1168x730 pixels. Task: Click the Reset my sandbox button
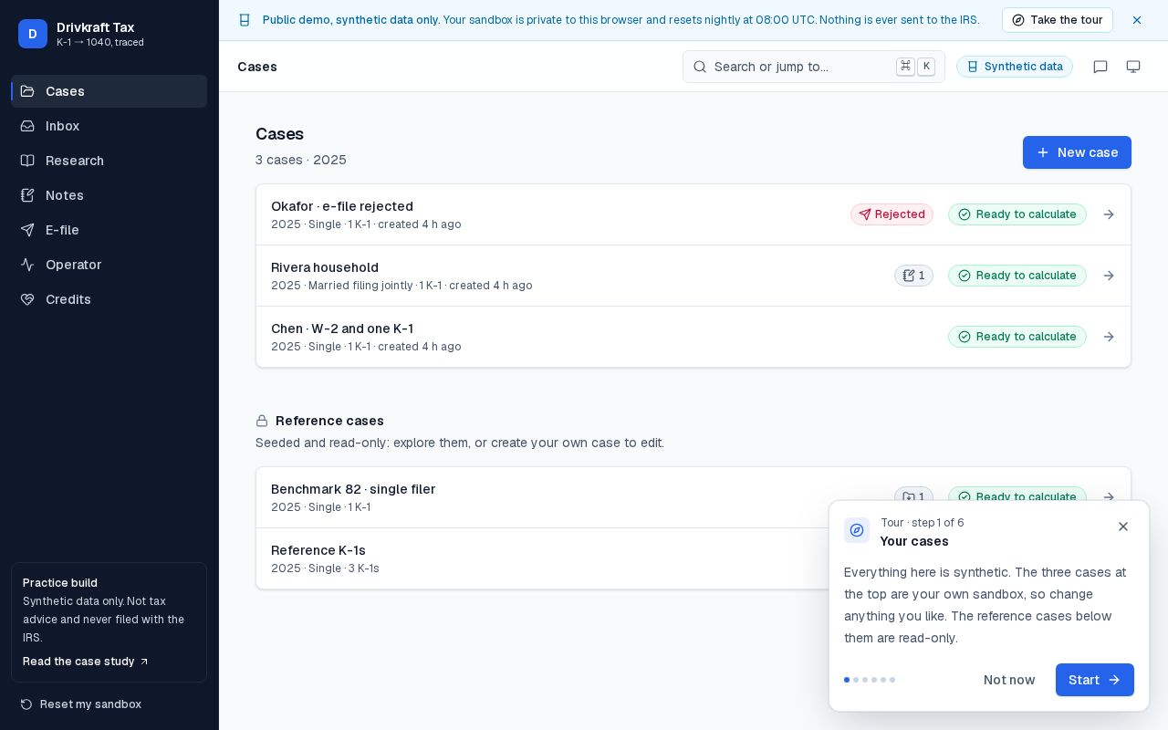coord(81,704)
